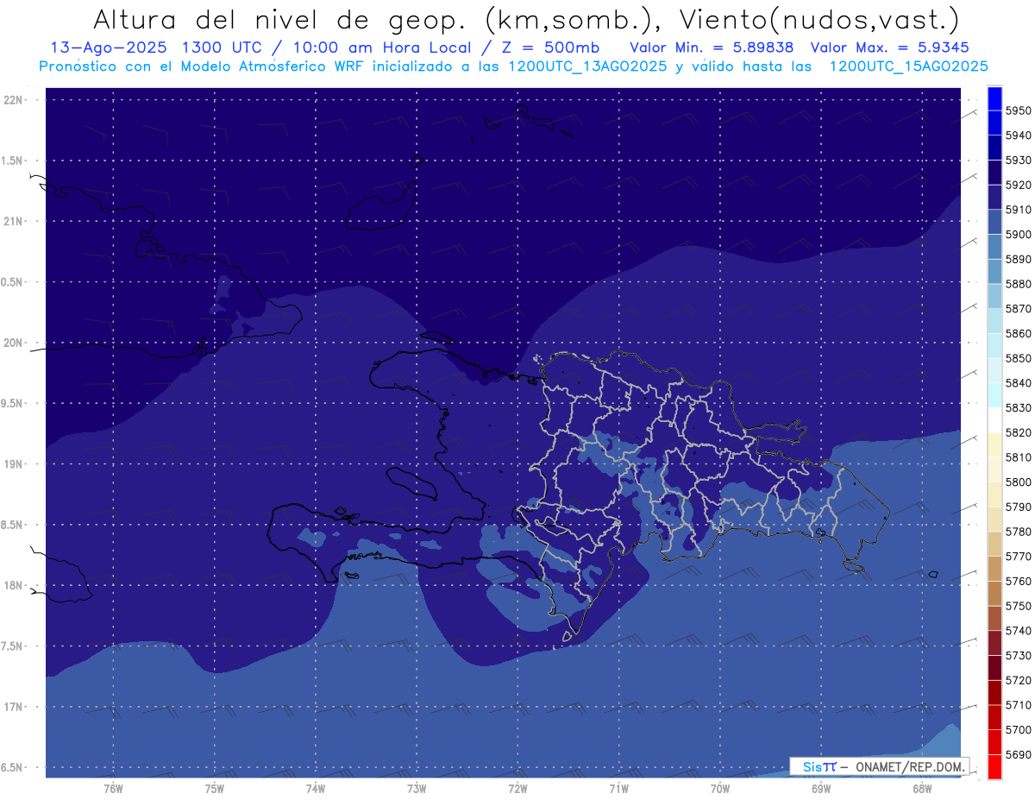Viewport: 1035px width, 800px height.
Task: Click the 75W longitude label
Action: tap(214, 788)
